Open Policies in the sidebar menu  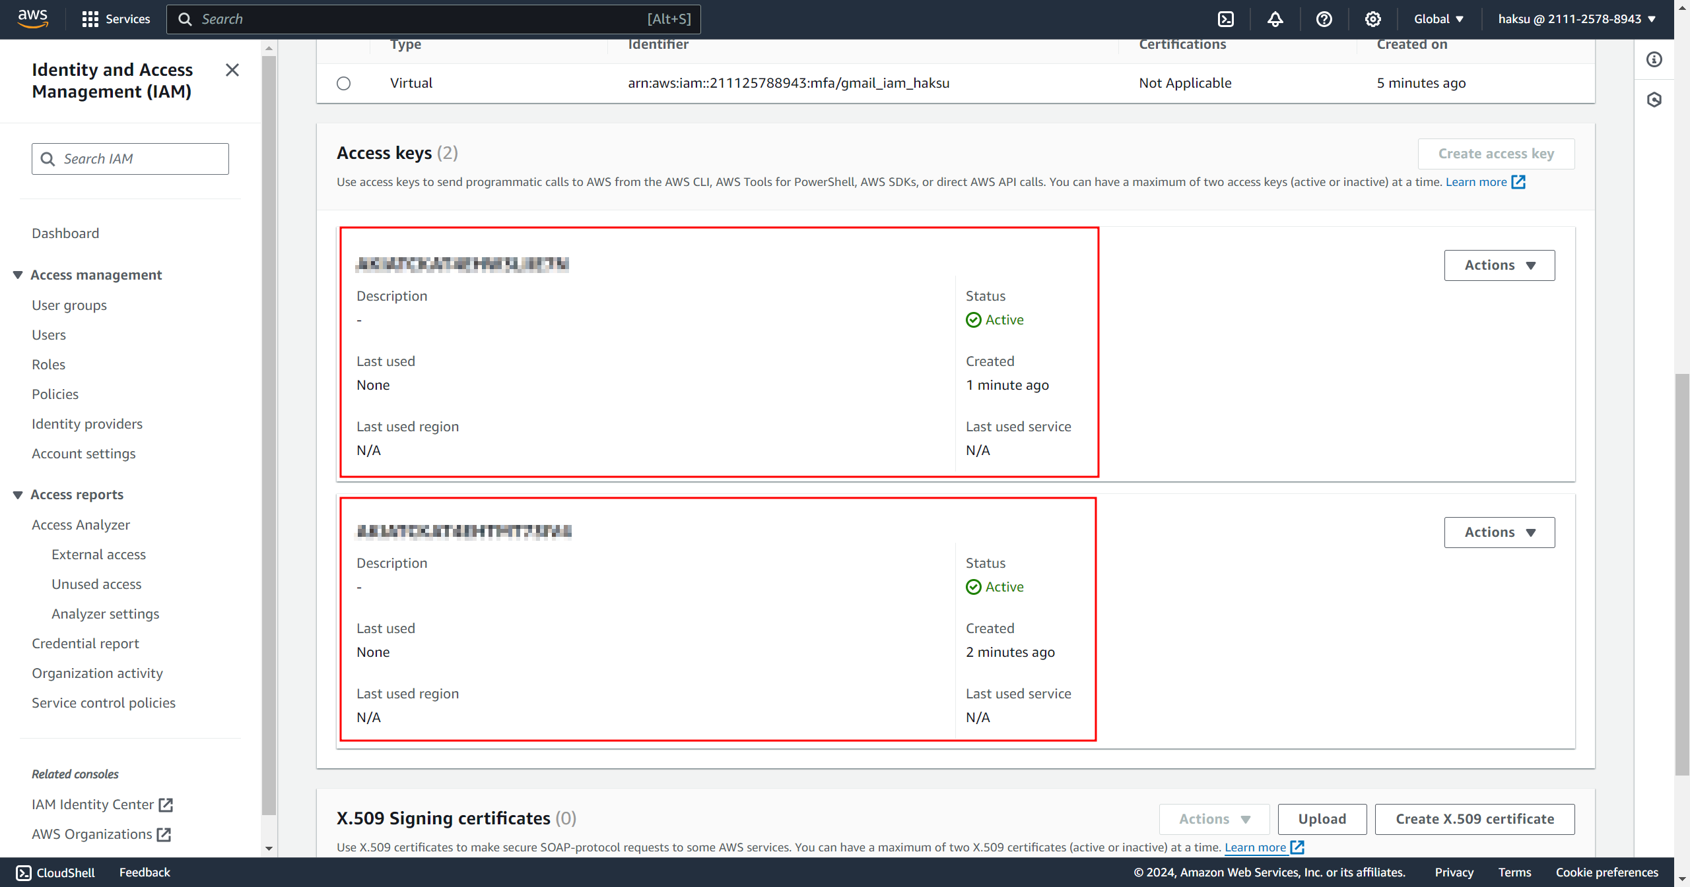pyautogui.click(x=55, y=394)
